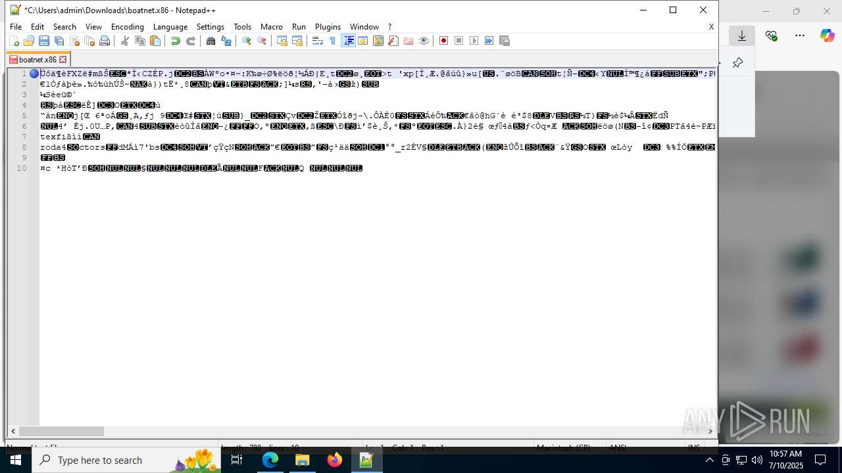Open the File menu
This screenshot has width=842, height=473.
(16, 27)
